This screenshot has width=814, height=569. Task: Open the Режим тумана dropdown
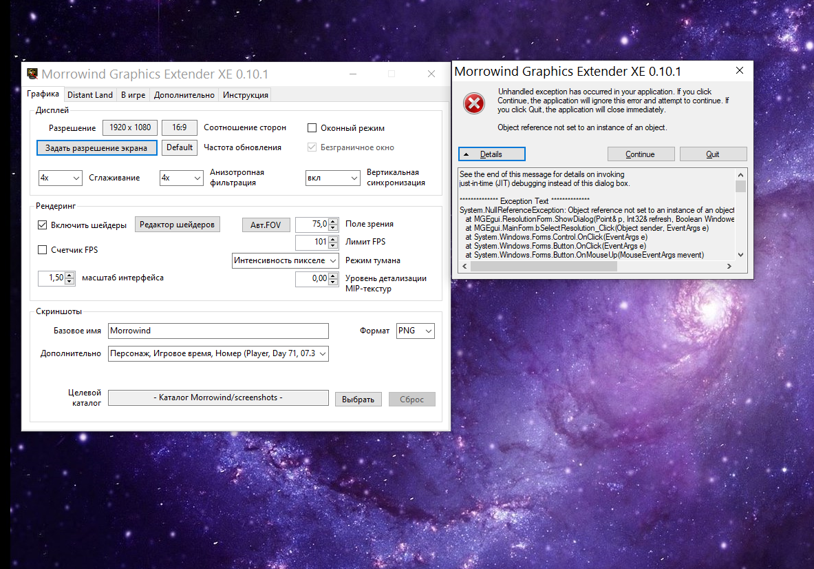coord(285,260)
